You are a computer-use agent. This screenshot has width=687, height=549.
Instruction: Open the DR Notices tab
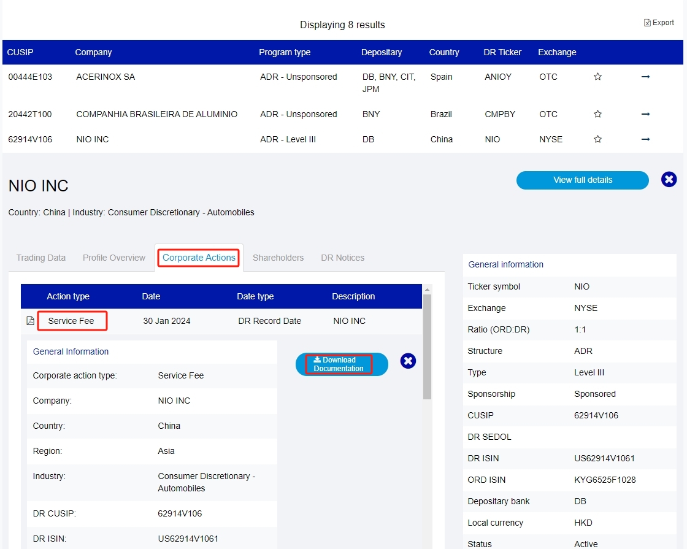point(342,258)
